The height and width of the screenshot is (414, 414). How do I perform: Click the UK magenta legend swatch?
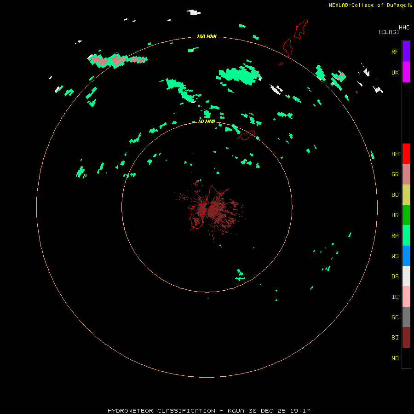coord(406,72)
